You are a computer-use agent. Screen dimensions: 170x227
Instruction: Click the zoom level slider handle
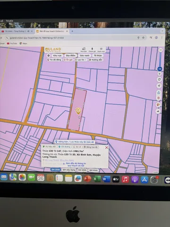click(160, 69)
